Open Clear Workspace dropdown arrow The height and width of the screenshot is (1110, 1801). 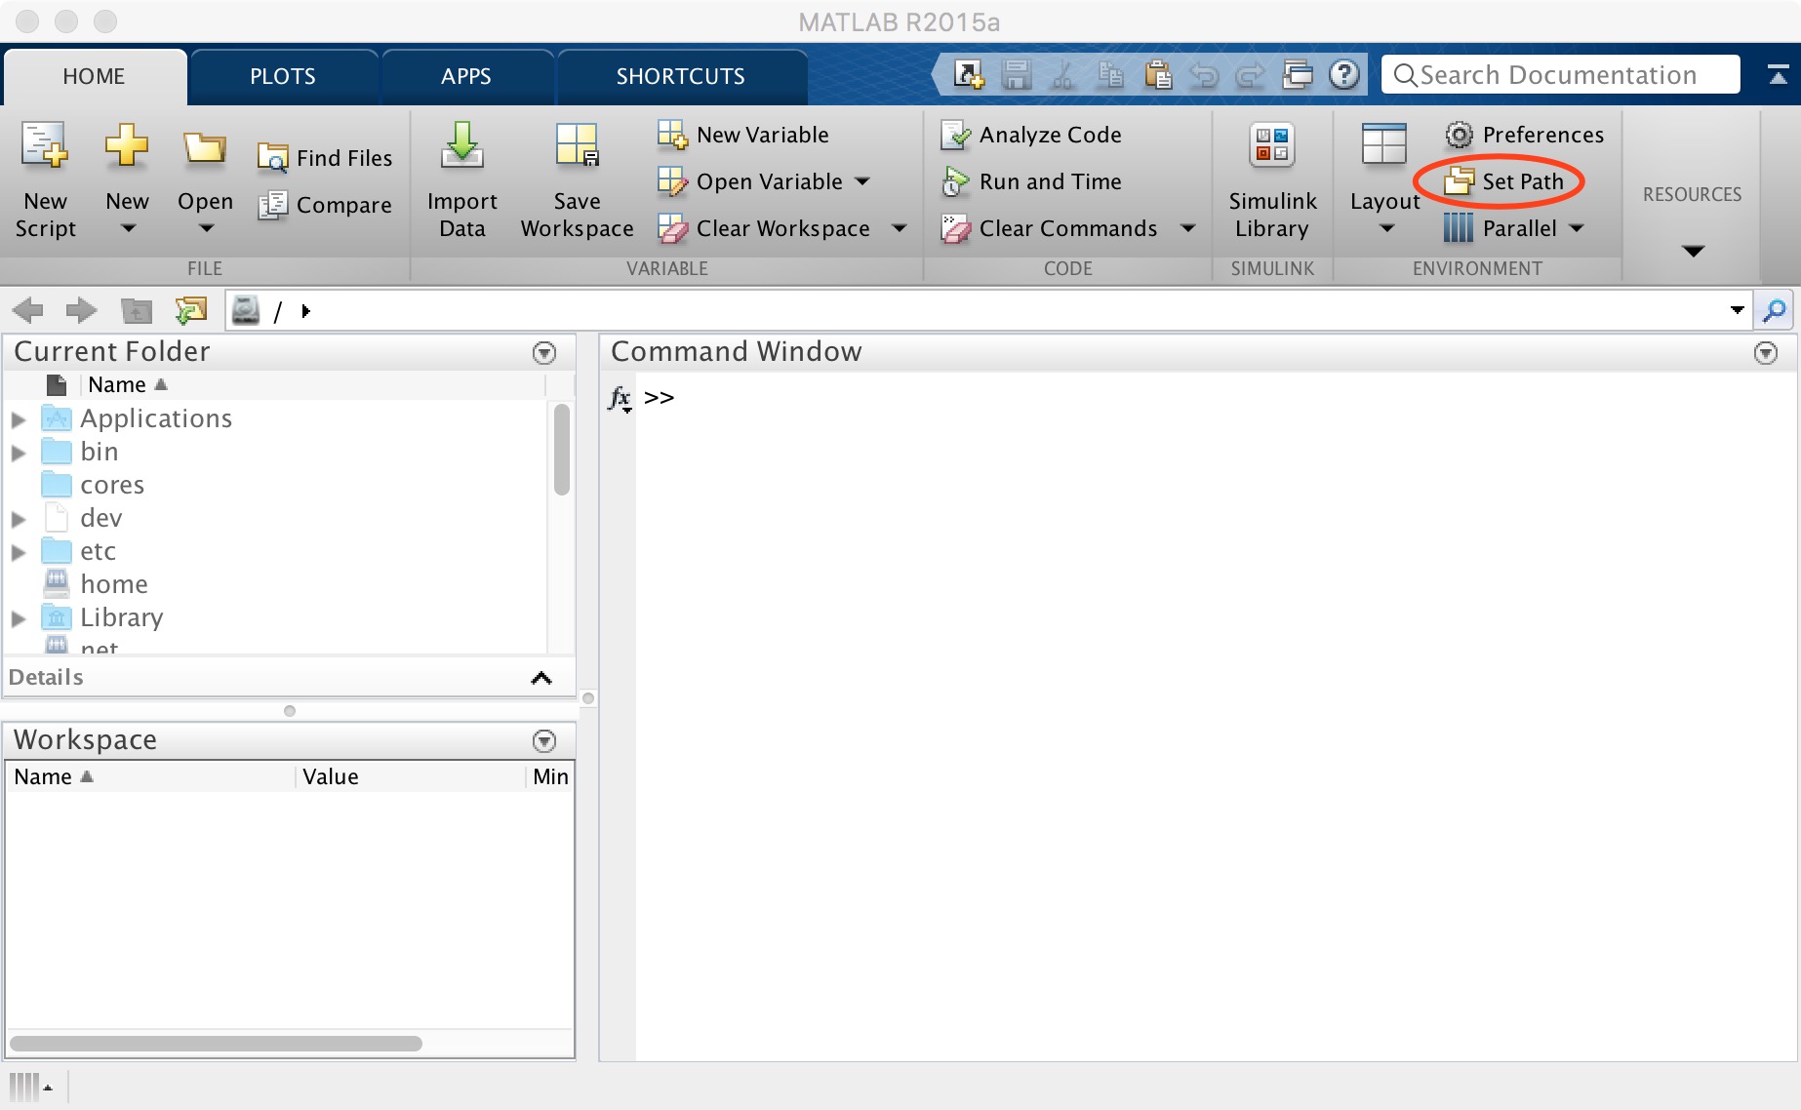[899, 228]
